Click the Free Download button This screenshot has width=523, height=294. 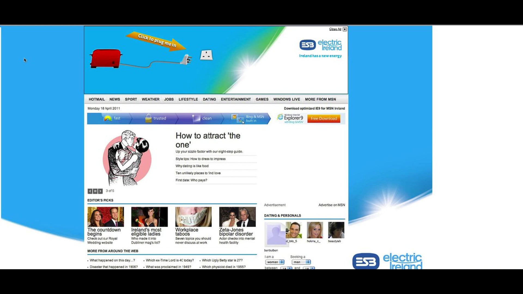click(x=324, y=118)
